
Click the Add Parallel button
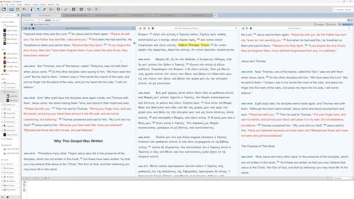[x=347, y=24]
